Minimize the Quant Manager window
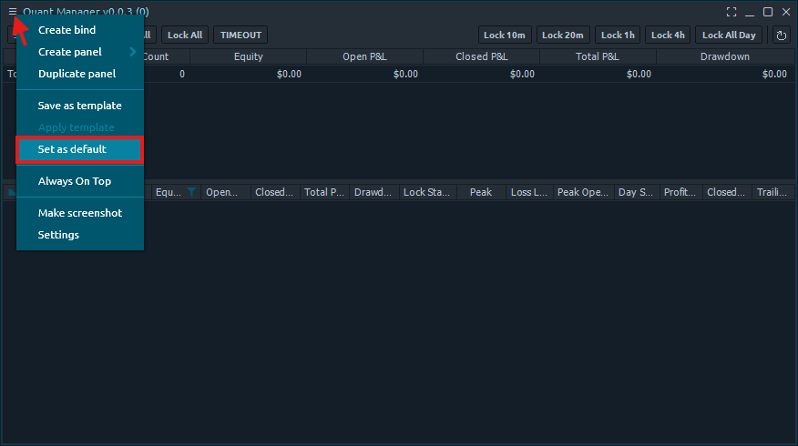The image size is (798, 446). click(x=750, y=12)
